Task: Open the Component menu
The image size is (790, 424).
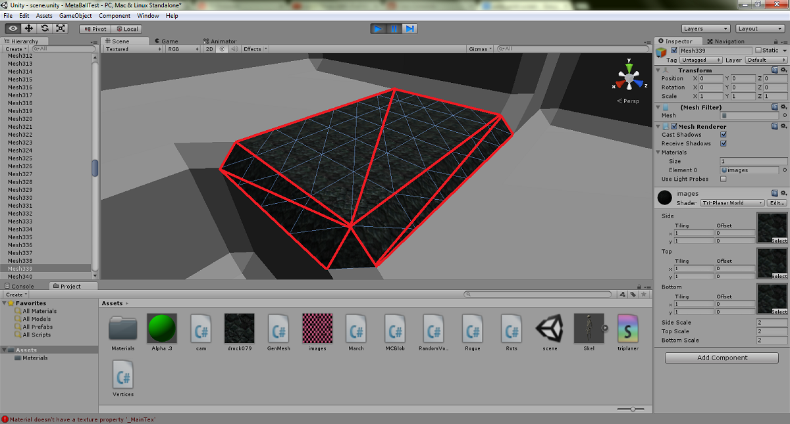Action: (x=115, y=15)
